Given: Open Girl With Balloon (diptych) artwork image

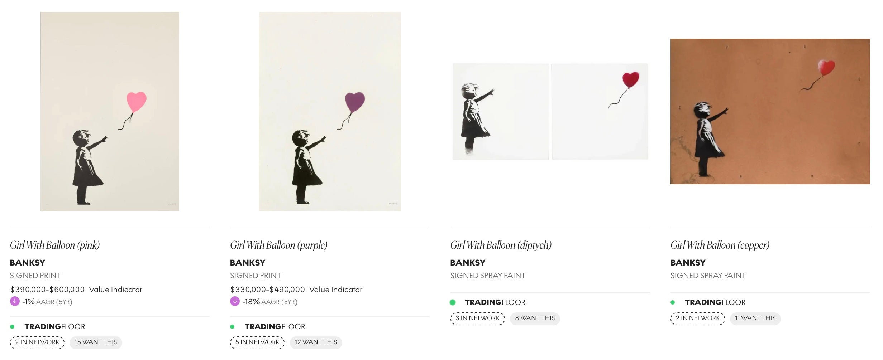Looking at the screenshot, I should coord(550,111).
